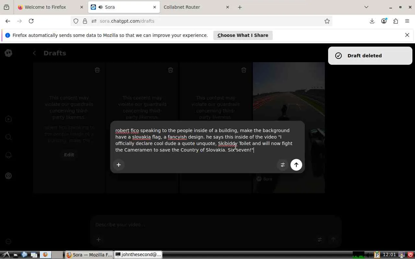The width and height of the screenshot is (415, 259).
Task: Click the Draft deleted toast notification
Action: (x=370, y=56)
